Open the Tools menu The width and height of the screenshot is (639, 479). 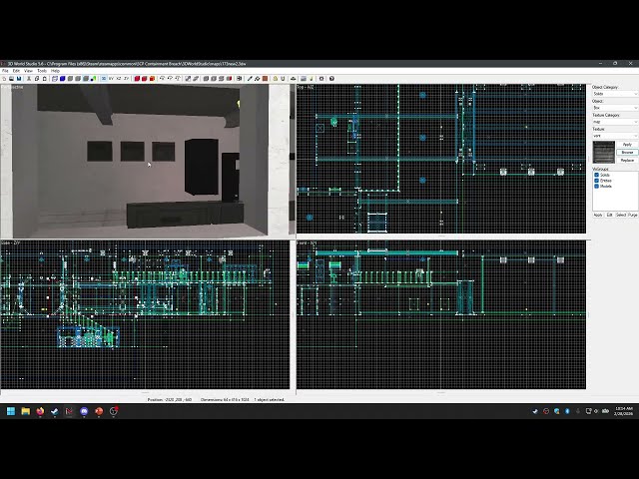point(42,71)
